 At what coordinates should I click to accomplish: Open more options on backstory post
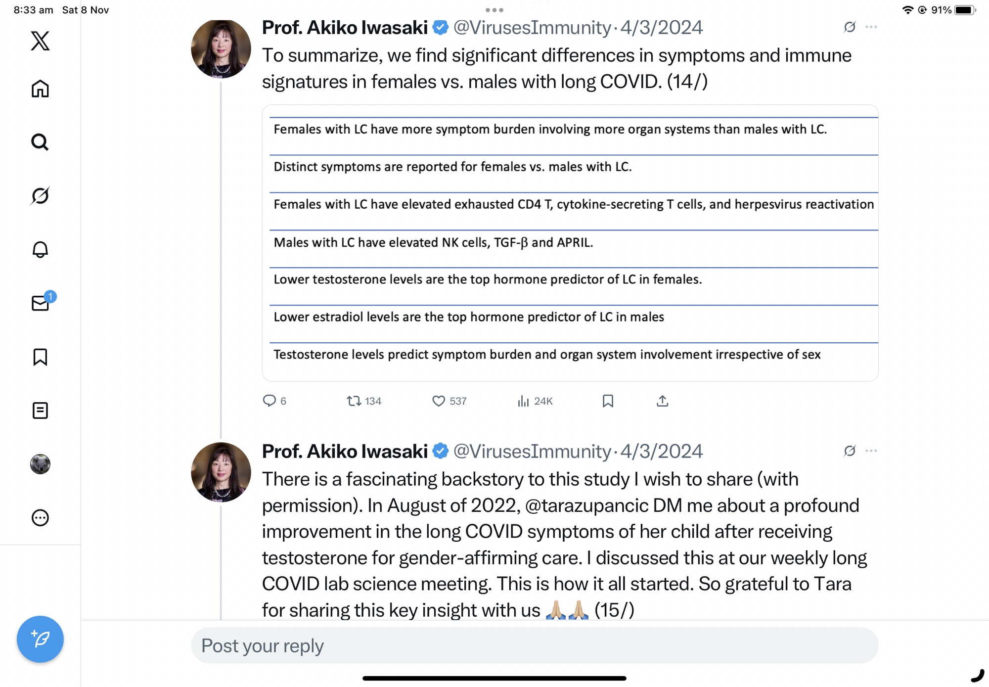(871, 451)
